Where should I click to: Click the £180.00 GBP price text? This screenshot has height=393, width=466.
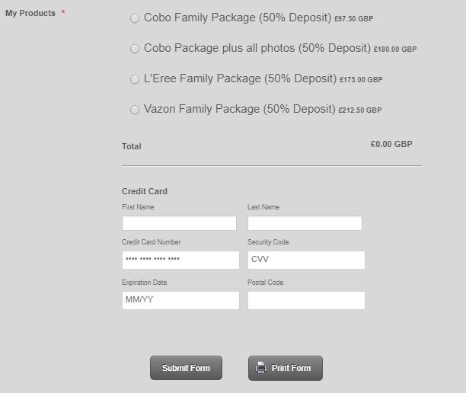(x=395, y=50)
